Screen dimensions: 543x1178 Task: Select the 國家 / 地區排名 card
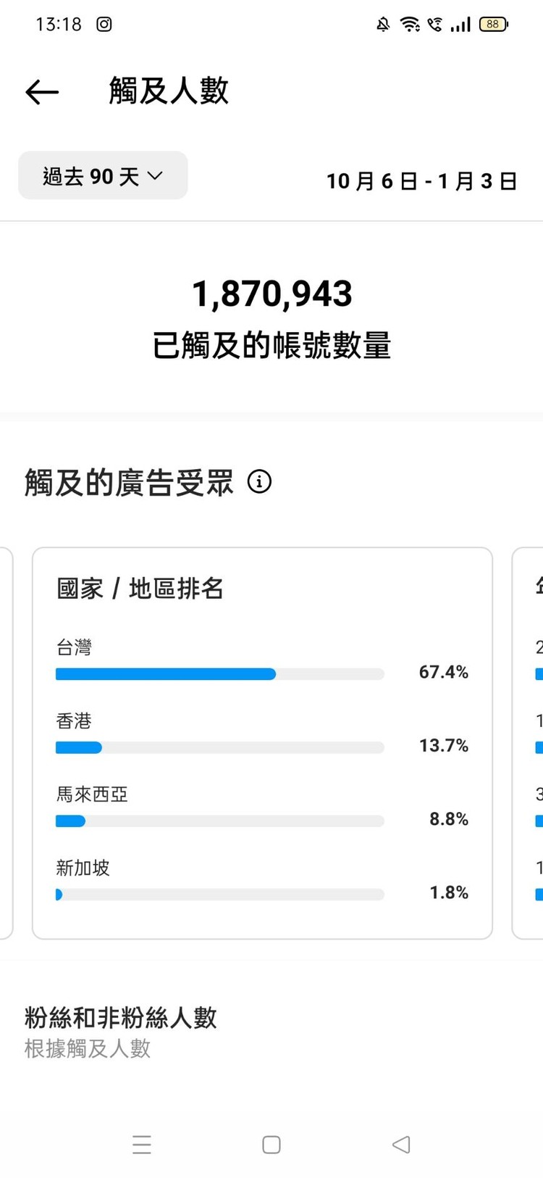tap(262, 739)
